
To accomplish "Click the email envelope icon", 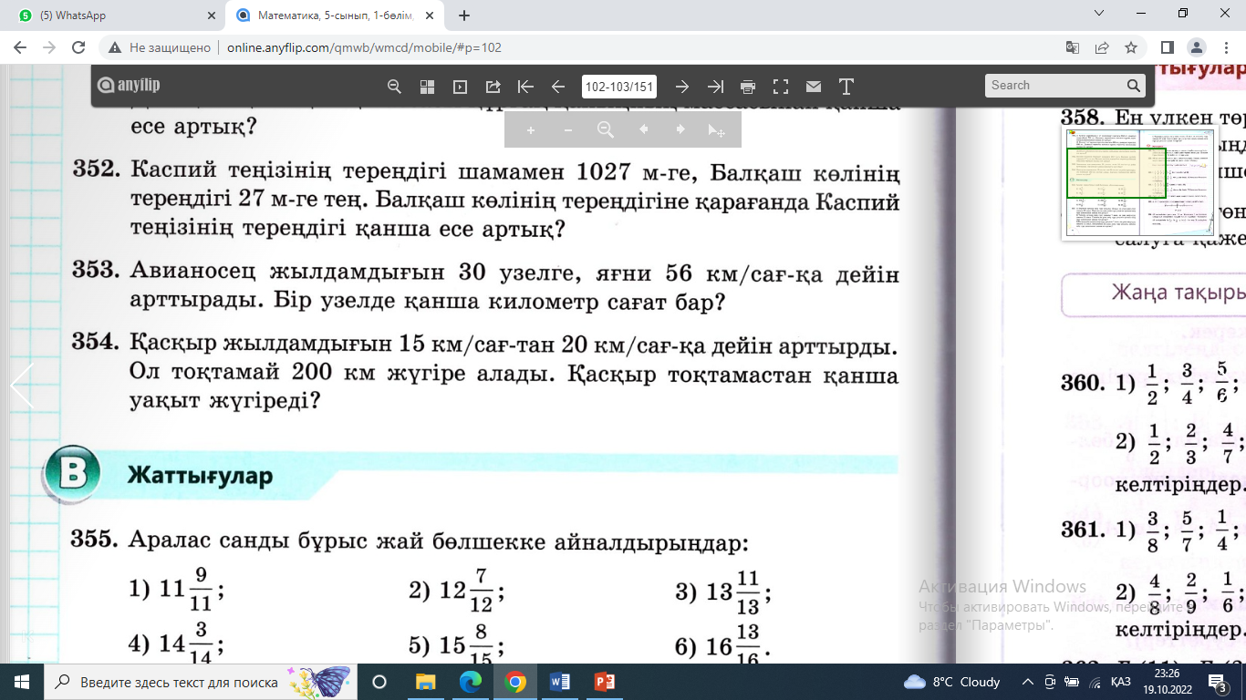I will (x=814, y=87).
